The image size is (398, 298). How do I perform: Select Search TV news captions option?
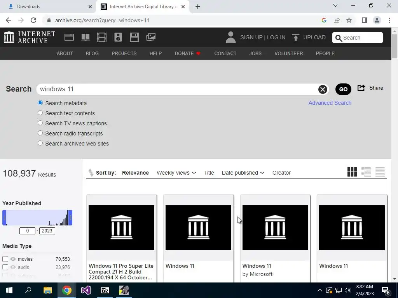tap(40, 123)
